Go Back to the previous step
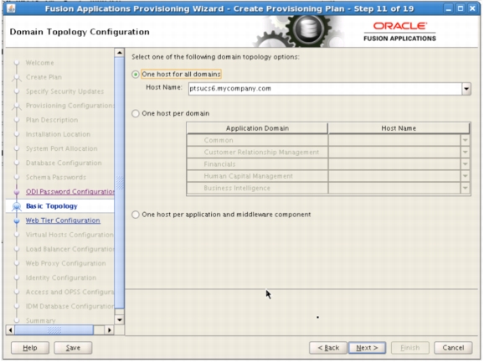 point(328,348)
